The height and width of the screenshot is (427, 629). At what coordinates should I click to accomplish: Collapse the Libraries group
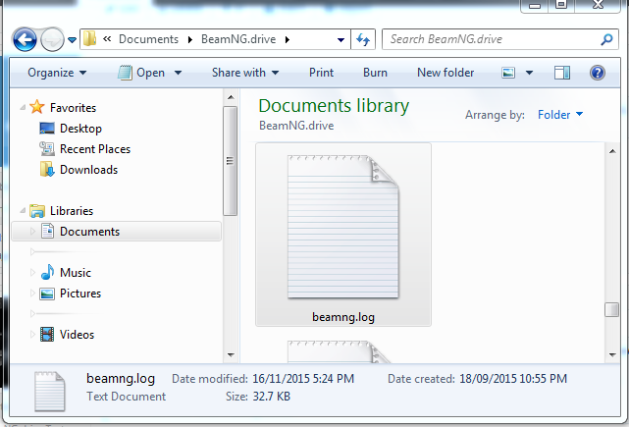click(x=23, y=211)
